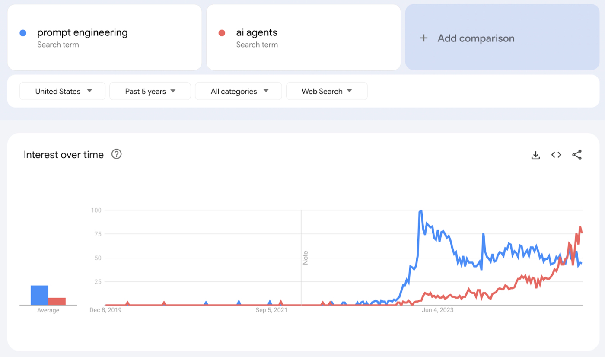Viewport: 605px width, 357px height.
Task: Click the blue line peak at 100
Action: [420, 211]
